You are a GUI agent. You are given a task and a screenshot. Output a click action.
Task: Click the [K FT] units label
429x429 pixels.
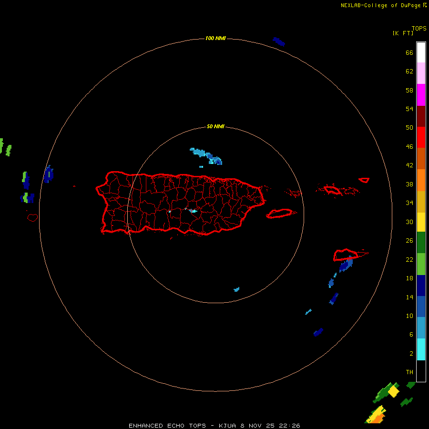(x=403, y=33)
